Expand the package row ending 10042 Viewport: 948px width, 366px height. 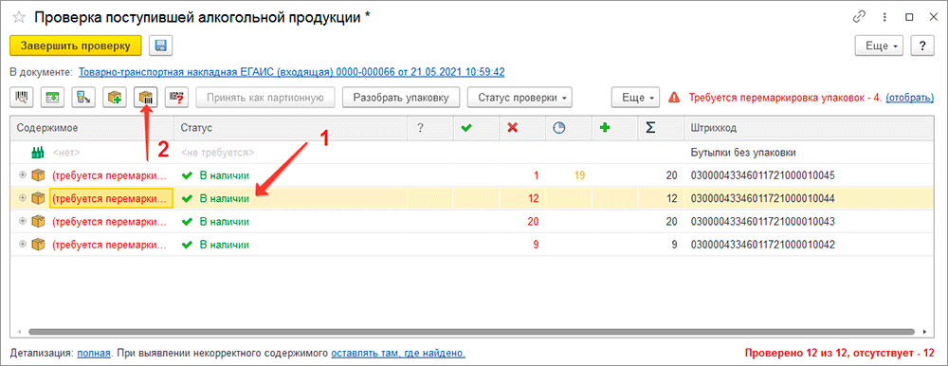(x=23, y=245)
